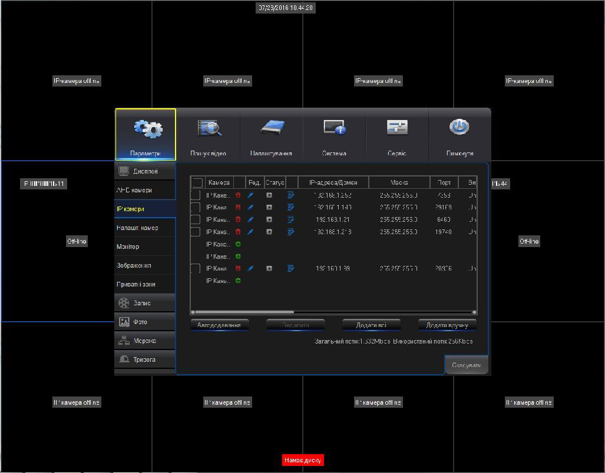Viewport: 605px width, 473px height.
Task: Select Налашт. камер in the sidebar
Action: click(145, 228)
